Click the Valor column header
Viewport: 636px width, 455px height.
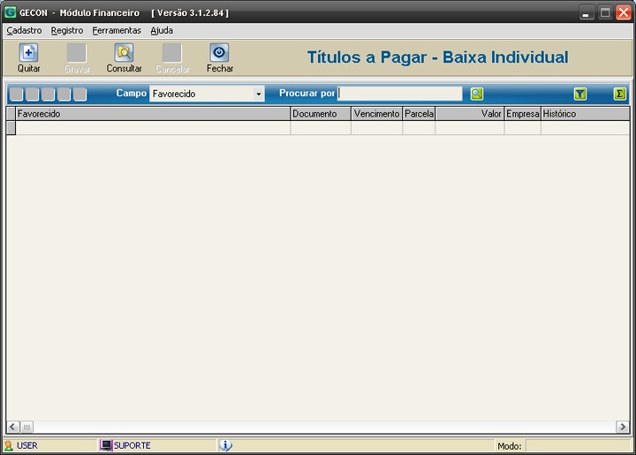coord(469,114)
